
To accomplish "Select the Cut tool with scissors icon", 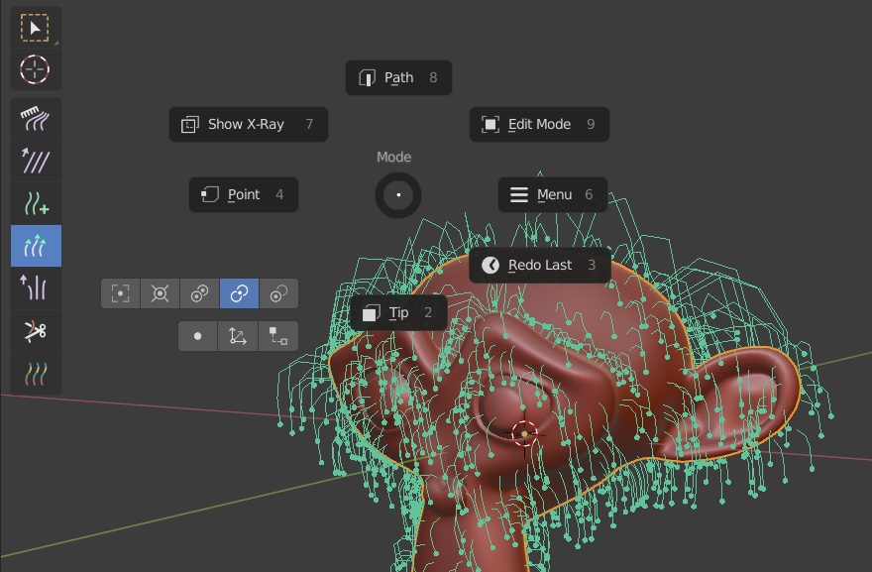I will pyautogui.click(x=36, y=331).
